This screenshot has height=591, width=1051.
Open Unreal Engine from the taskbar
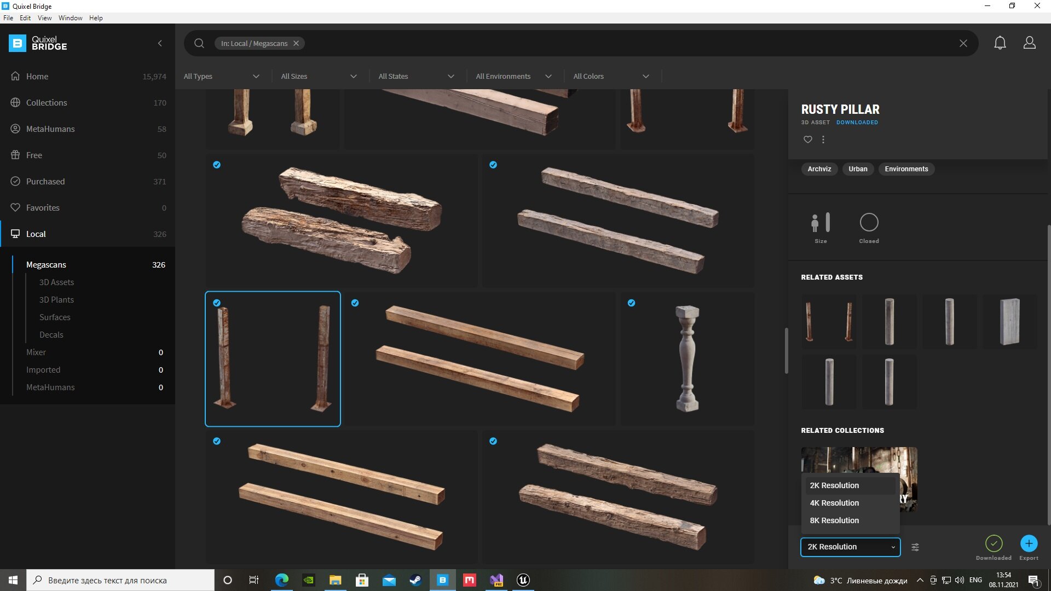[523, 580]
